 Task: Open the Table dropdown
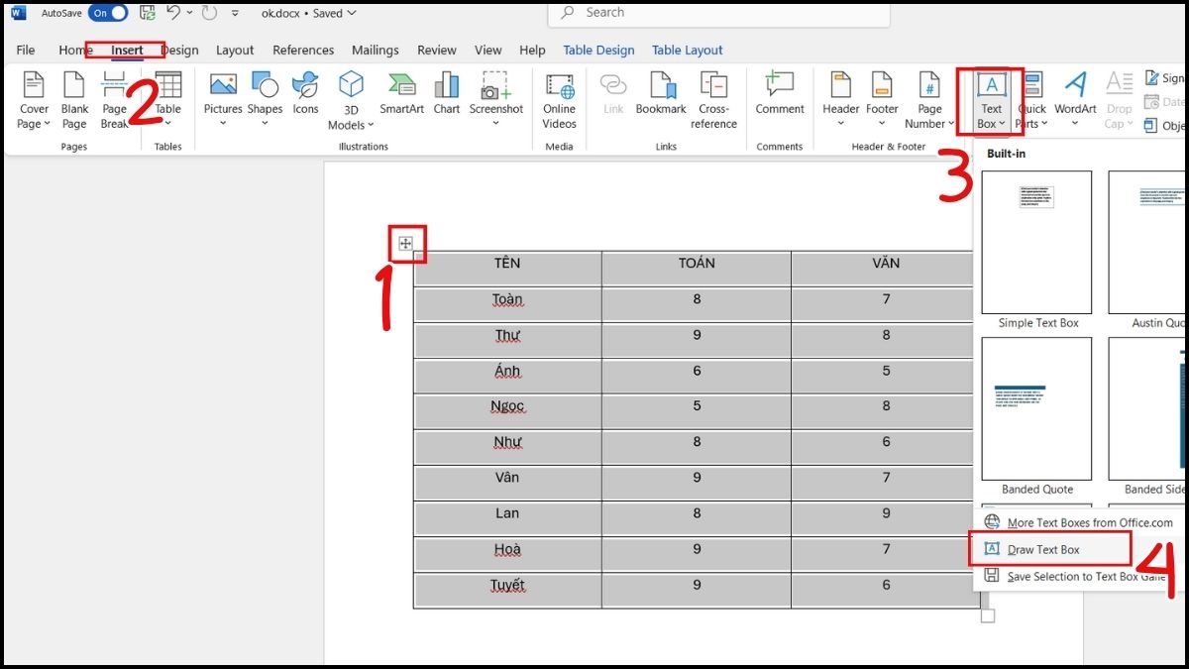pos(168,123)
